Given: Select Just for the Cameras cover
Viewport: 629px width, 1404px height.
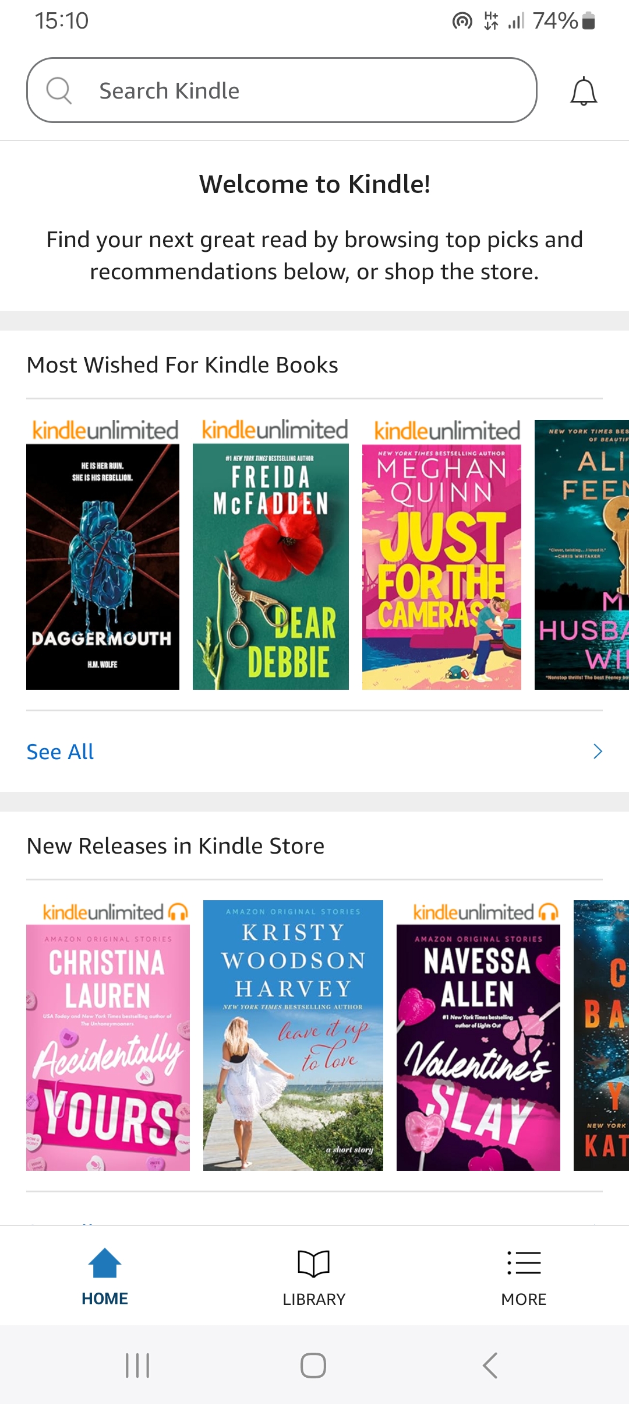Looking at the screenshot, I should pyautogui.click(x=441, y=554).
